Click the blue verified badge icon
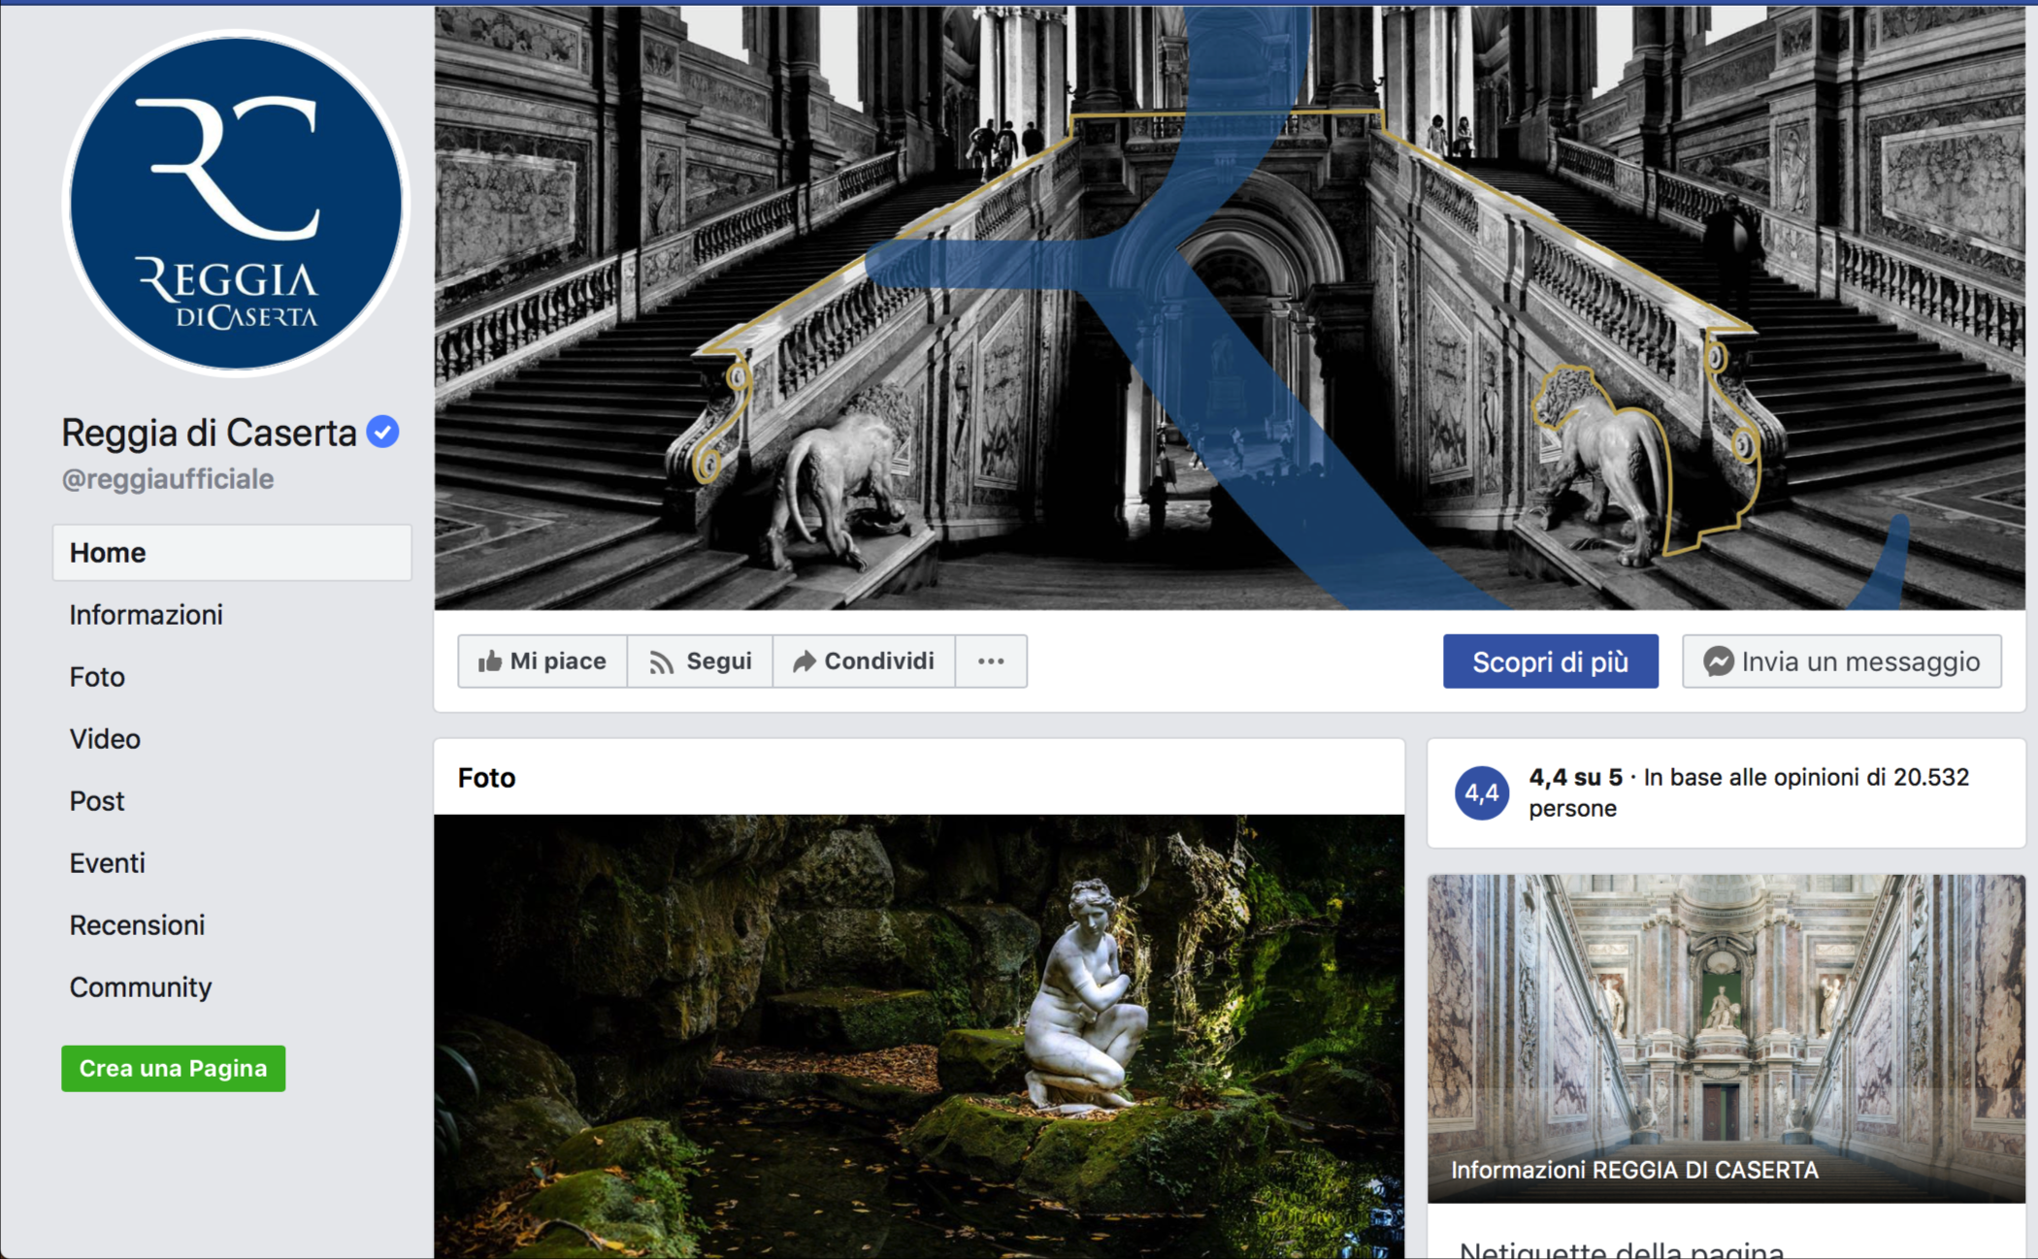The height and width of the screenshot is (1259, 2038). click(x=383, y=432)
